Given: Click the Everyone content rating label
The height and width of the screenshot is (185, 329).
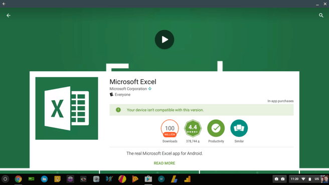Looking at the screenshot, I should tap(122, 95).
